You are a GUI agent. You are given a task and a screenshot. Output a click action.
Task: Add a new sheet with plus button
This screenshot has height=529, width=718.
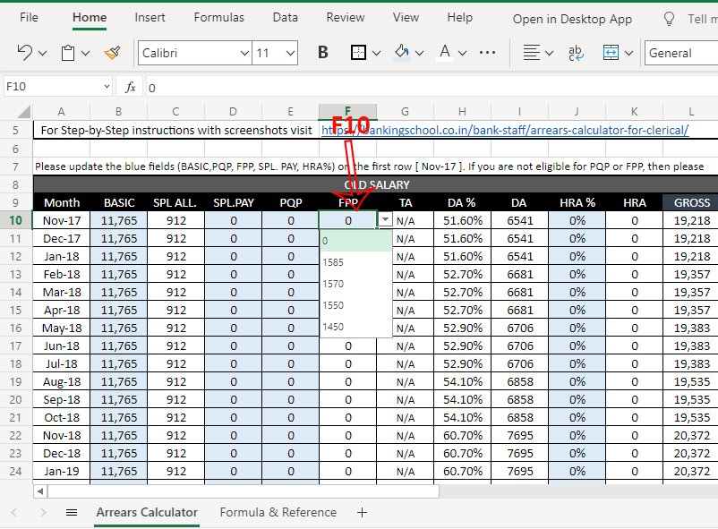click(362, 513)
